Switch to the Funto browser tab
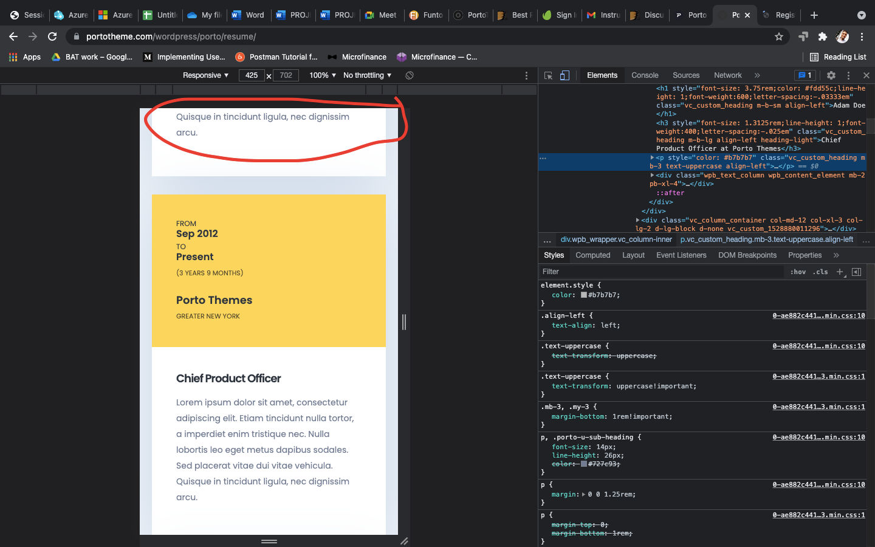Image resolution: width=875 pixels, height=547 pixels. tap(426, 15)
